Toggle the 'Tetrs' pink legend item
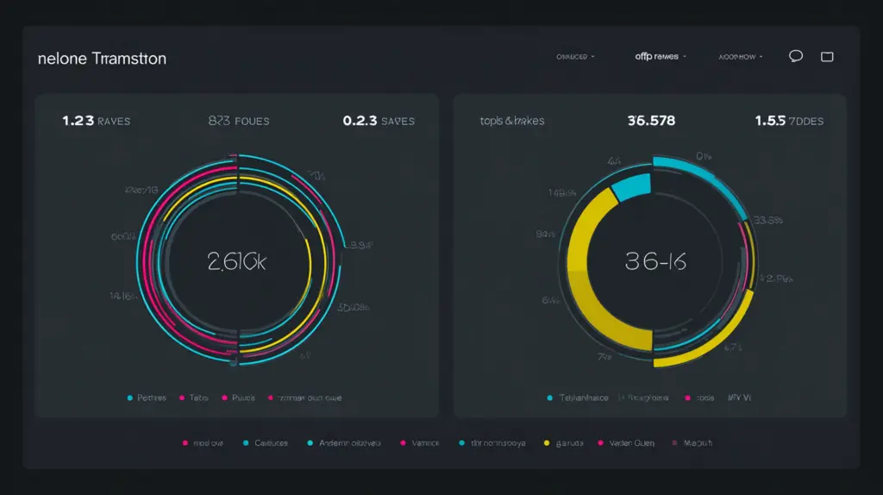The width and height of the screenshot is (883, 495). [x=195, y=398]
